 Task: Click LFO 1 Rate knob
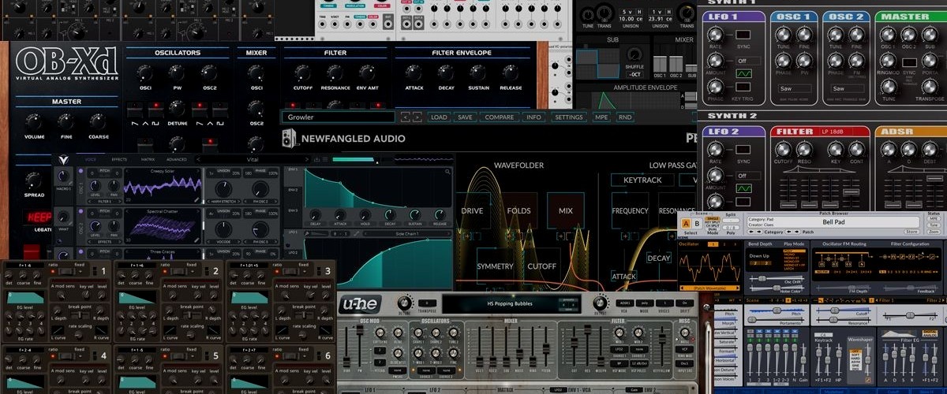click(716, 35)
